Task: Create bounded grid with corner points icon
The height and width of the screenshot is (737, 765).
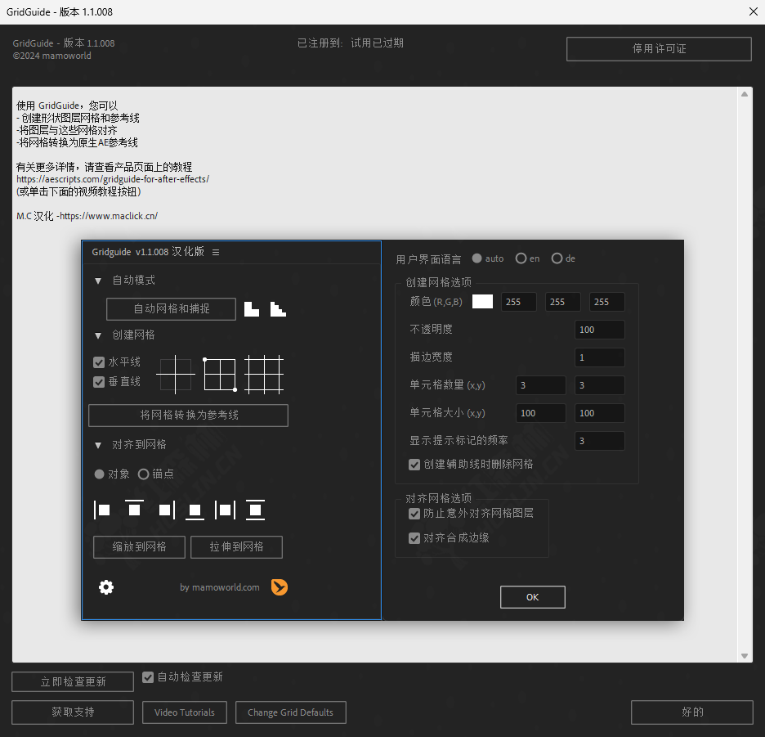Action: coord(220,375)
